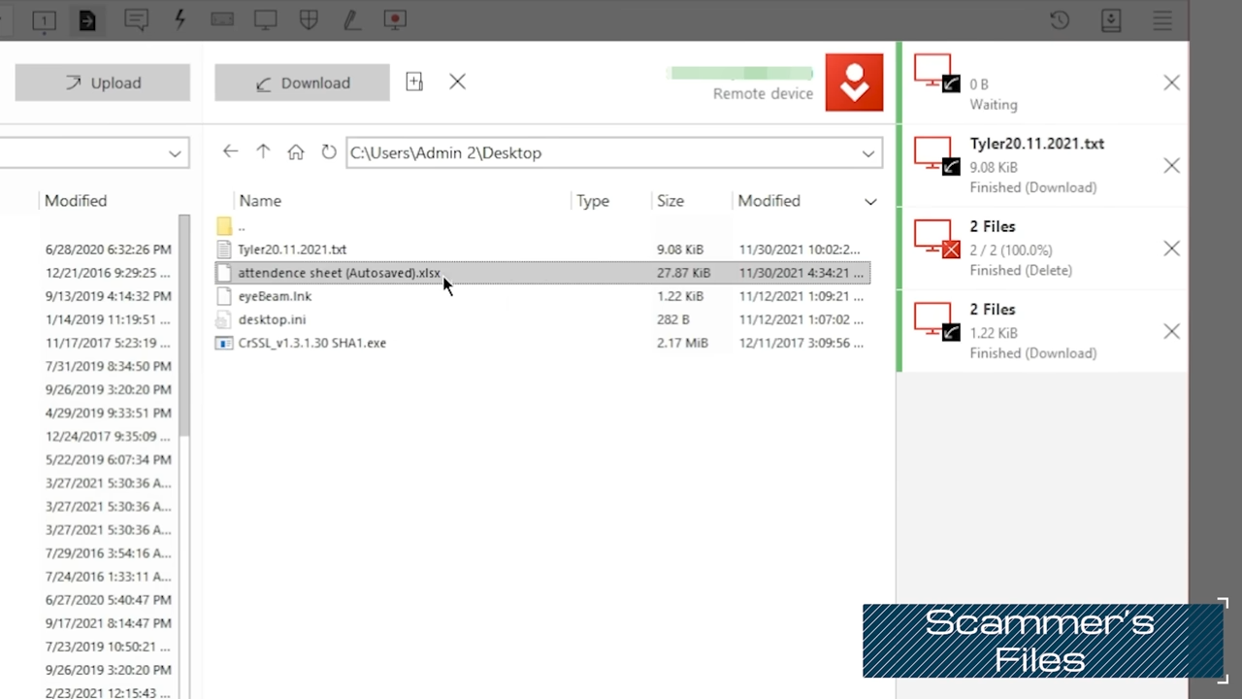Delete selected file with X icon
This screenshot has width=1242, height=699.
tap(458, 83)
